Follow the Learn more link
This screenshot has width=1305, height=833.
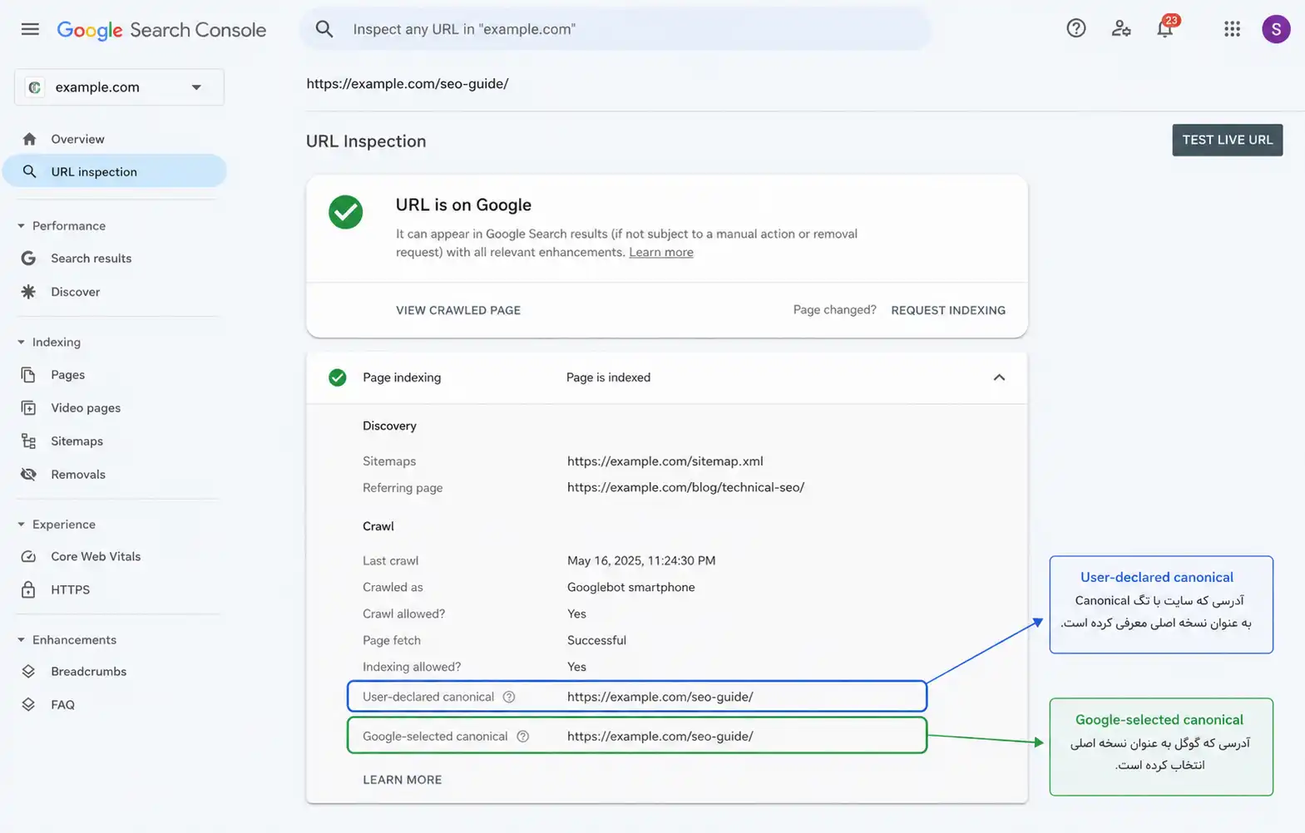pyautogui.click(x=661, y=252)
